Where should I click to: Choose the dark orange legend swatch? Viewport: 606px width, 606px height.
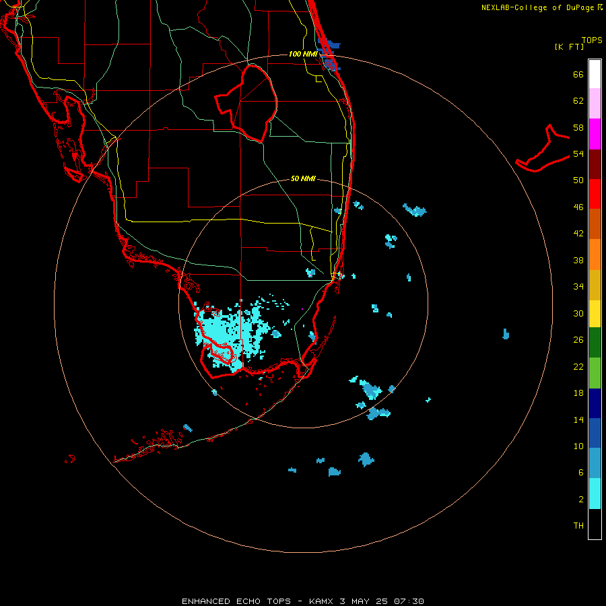pos(595,224)
